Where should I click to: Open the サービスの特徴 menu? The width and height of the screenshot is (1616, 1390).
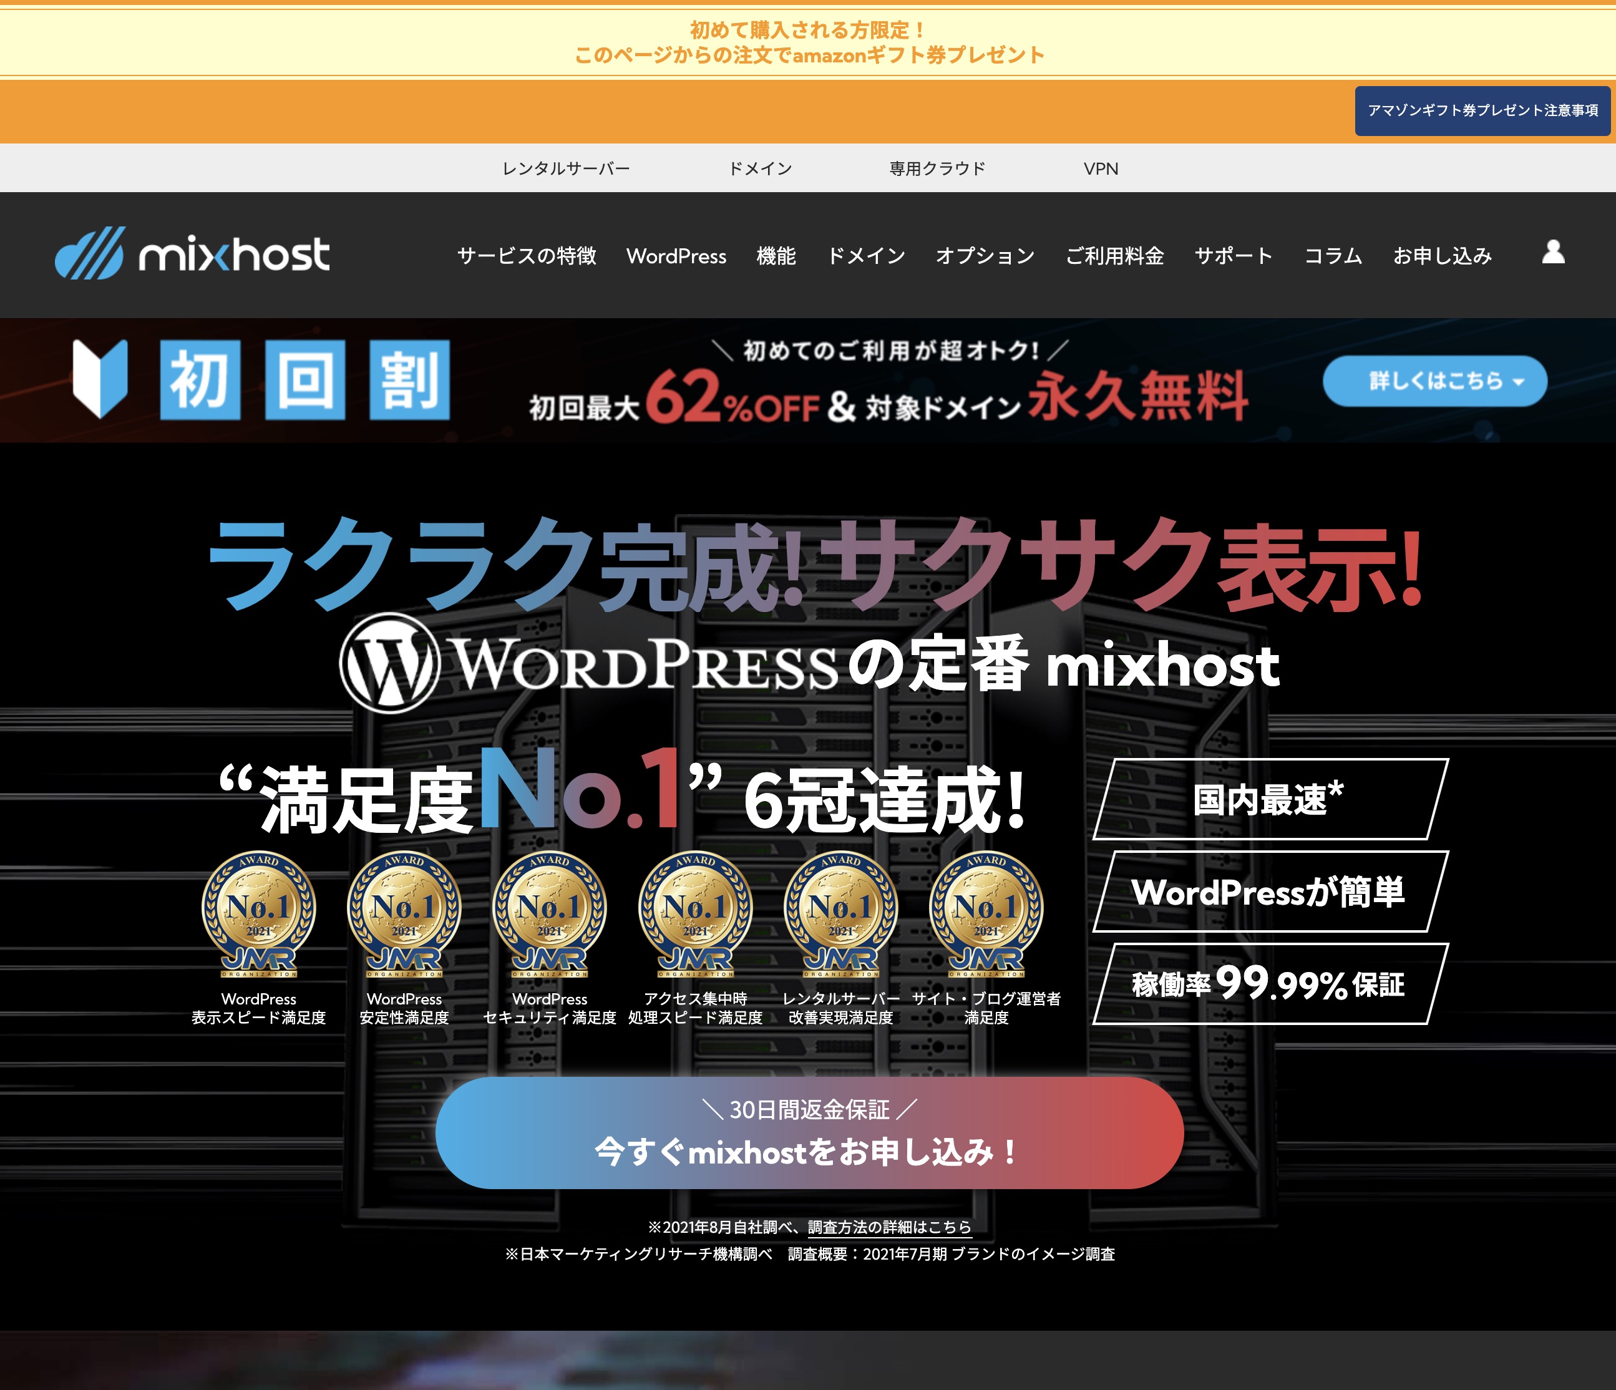coord(527,256)
